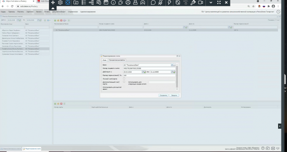Click the screenshot image icon in remote toolbar
This screenshot has height=152, width=287.
pyautogui.click(x=178, y=3)
